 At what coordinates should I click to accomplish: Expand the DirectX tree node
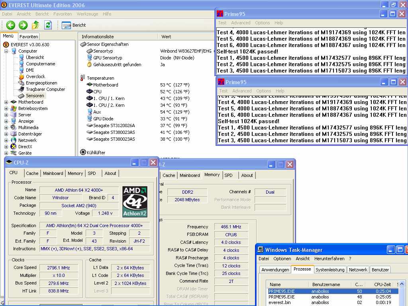(6, 147)
